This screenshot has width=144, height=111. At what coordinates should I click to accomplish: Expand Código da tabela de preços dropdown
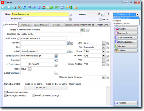click(104, 77)
